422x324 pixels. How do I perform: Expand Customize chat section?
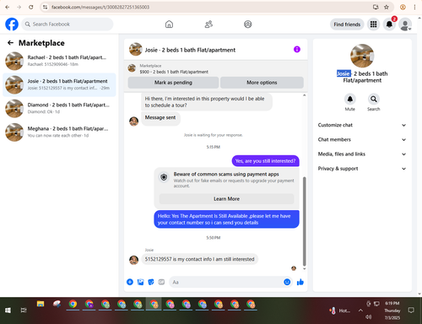click(x=362, y=125)
